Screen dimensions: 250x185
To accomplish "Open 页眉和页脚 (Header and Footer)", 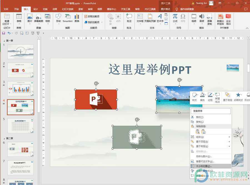I will point(150,18).
